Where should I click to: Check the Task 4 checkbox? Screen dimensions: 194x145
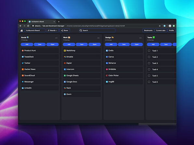coord(149,69)
